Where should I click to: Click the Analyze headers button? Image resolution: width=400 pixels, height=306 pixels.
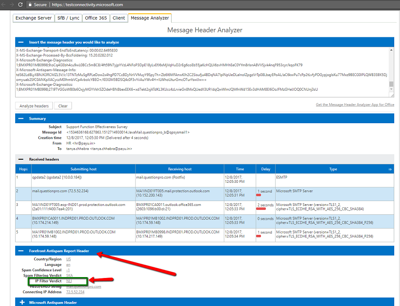[34, 106]
